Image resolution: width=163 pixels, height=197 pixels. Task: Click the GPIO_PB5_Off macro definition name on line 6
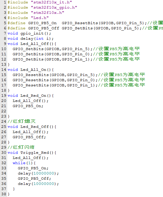(x=43, y=28)
